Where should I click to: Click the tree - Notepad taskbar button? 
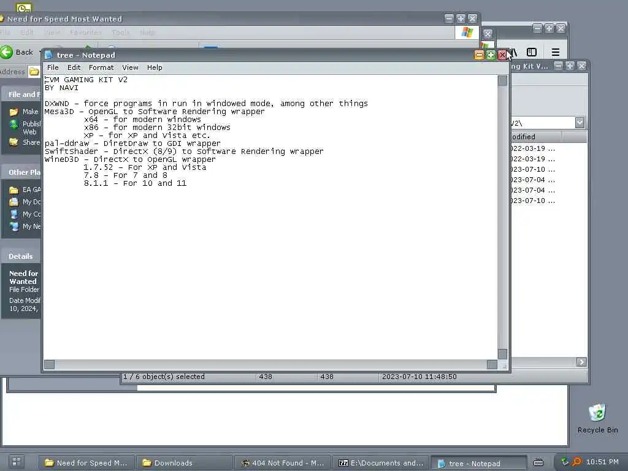(x=478, y=464)
